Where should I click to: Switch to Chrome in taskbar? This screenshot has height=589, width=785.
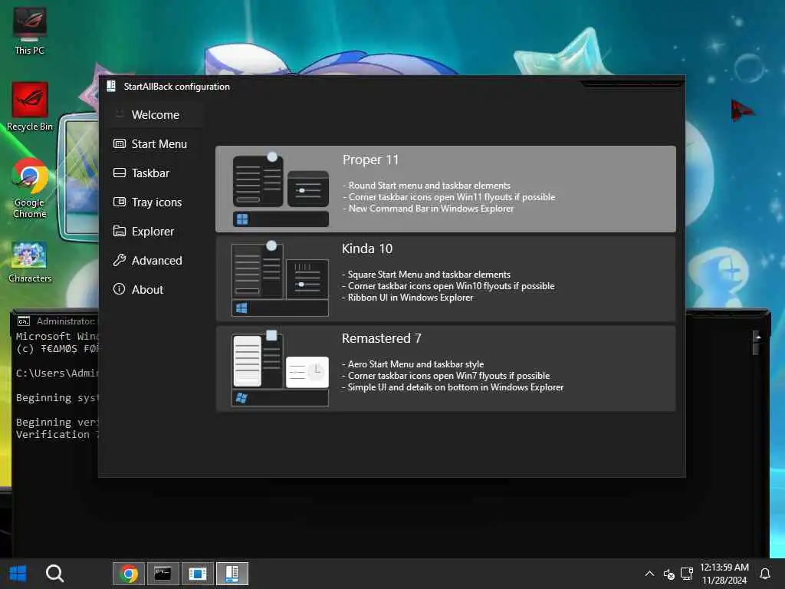129,574
